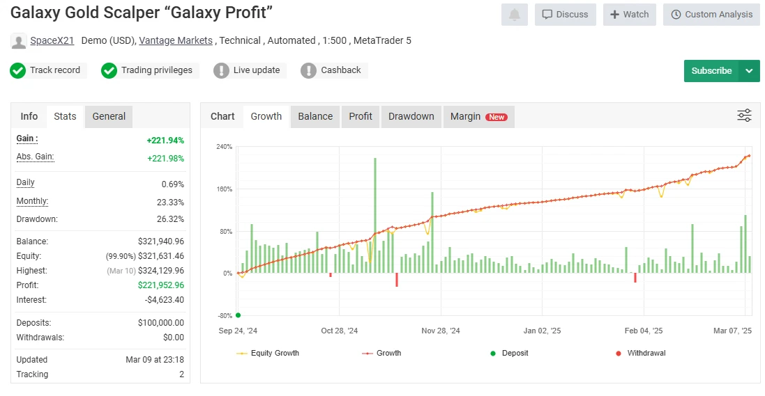The image size is (765, 396).
Task: Open the General stats tab
Action: pyautogui.click(x=109, y=116)
